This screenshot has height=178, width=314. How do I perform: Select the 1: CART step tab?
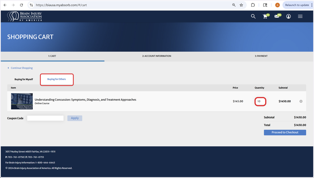click(x=52, y=56)
